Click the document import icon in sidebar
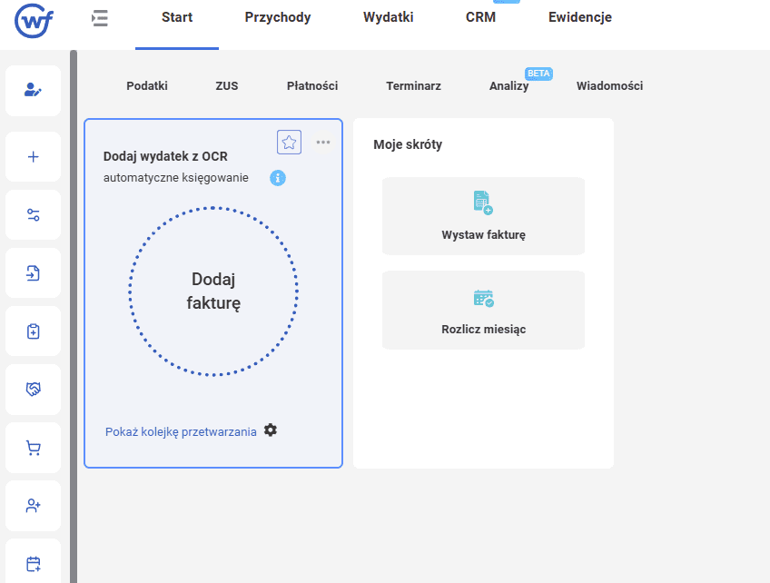 (x=34, y=273)
